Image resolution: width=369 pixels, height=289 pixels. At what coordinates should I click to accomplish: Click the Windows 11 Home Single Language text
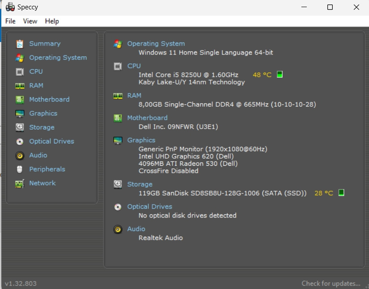(206, 53)
